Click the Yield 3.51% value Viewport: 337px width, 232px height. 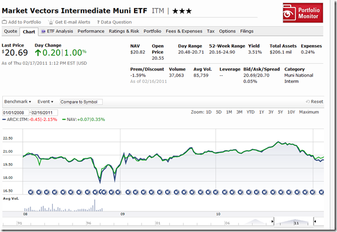click(x=255, y=52)
